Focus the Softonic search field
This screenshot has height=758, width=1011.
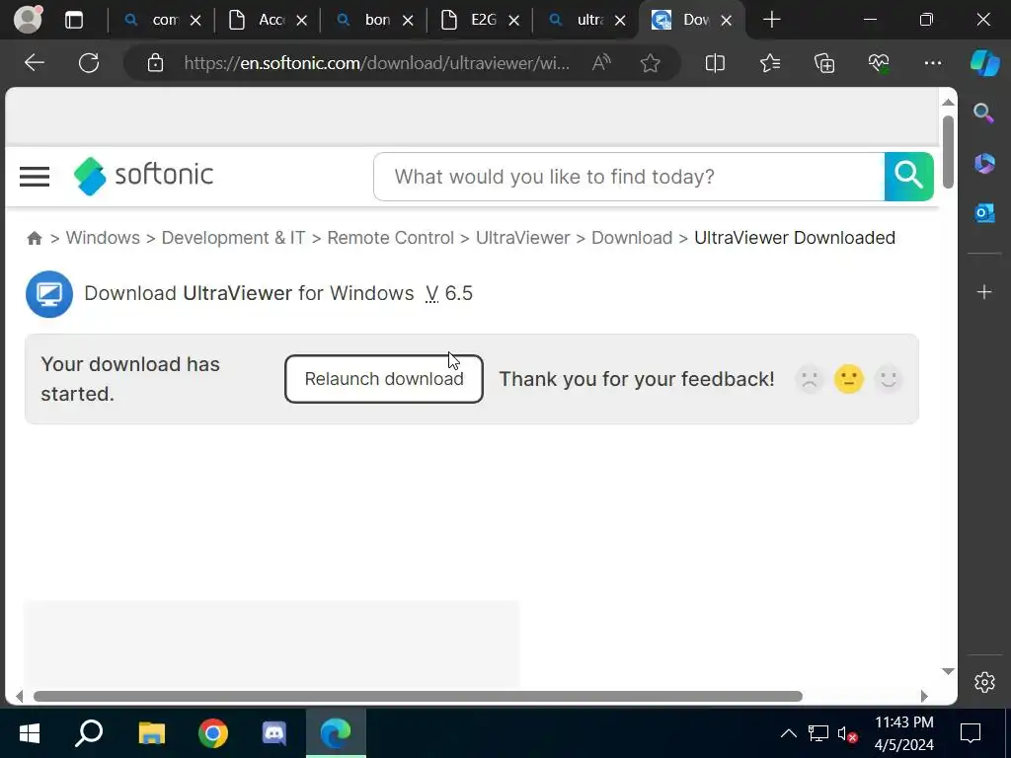tap(629, 177)
